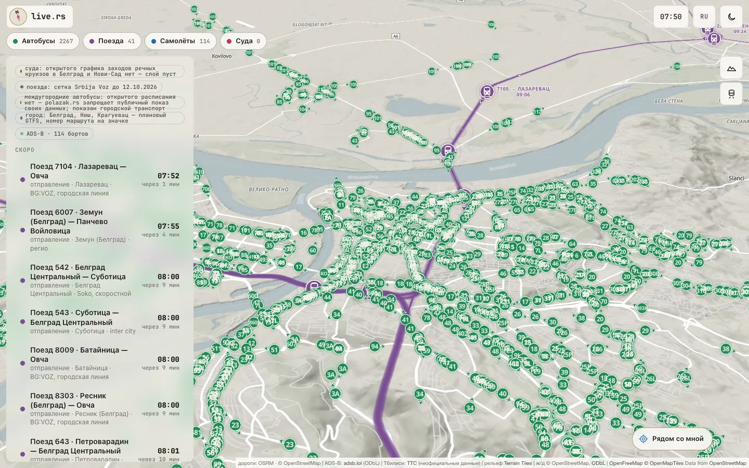Screen dimensions: 749x468
Task: Toggle the Суда layer filter
Action: tap(243, 41)
